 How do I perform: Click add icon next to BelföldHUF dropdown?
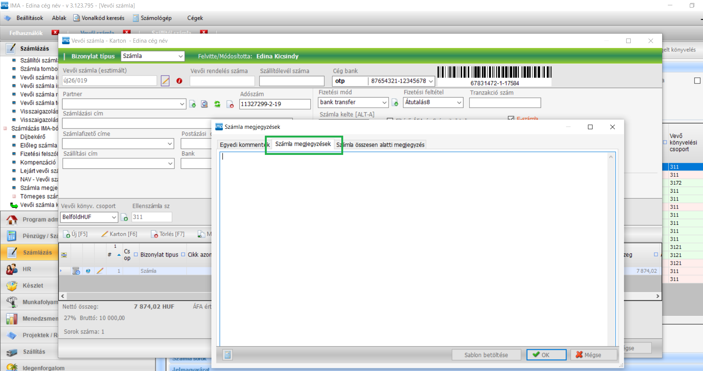pyautogui.click(x=124, y=217)
